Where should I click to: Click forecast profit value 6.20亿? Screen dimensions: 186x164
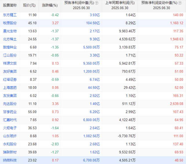95,112
